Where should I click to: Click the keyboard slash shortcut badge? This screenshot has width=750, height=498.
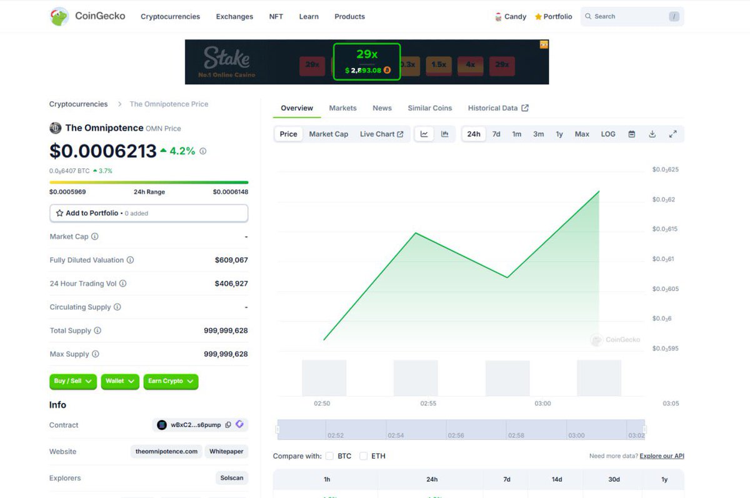click(x=674, y=17)
